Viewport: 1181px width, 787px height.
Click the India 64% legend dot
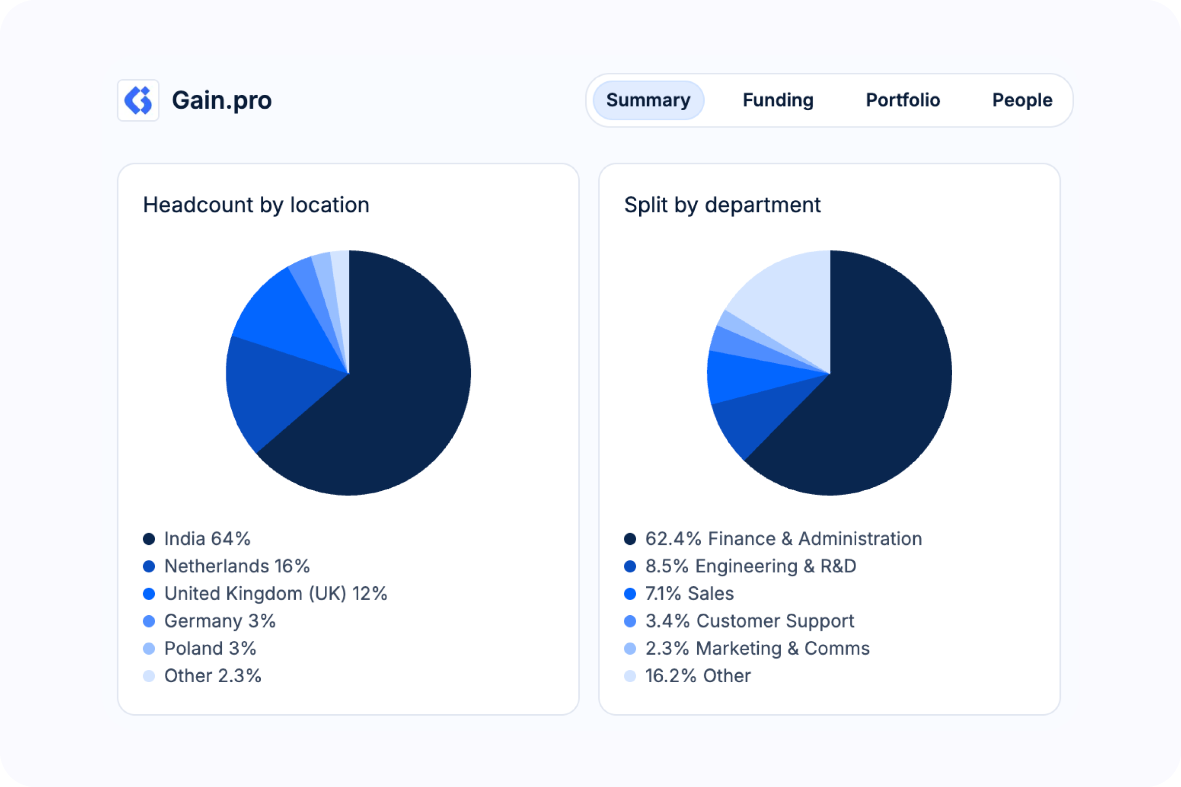point(149,539)
